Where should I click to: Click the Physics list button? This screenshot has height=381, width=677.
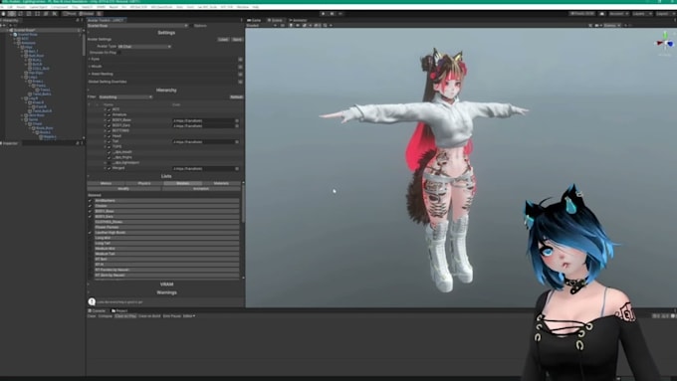pos(144,183)
